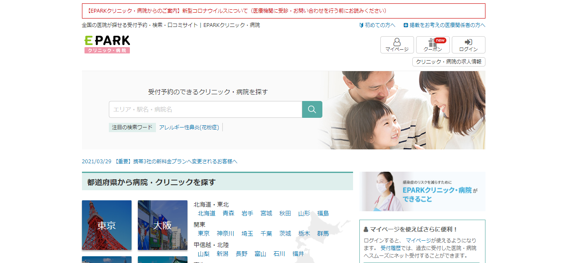Image resolution: width=567 pixels, height=263 pixels.
Task: Choose 新潟 in the 甲信越・北陸 region
Action: tap(222, 254)
